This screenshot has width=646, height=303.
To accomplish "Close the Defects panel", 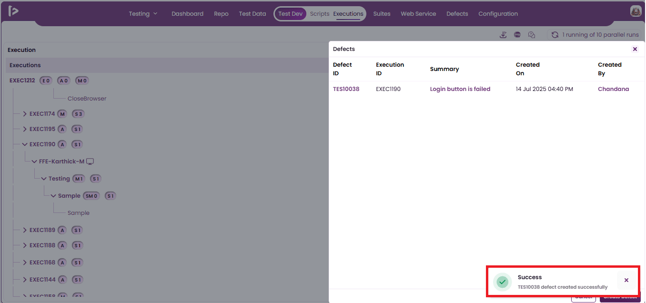I will coord(635,49).
